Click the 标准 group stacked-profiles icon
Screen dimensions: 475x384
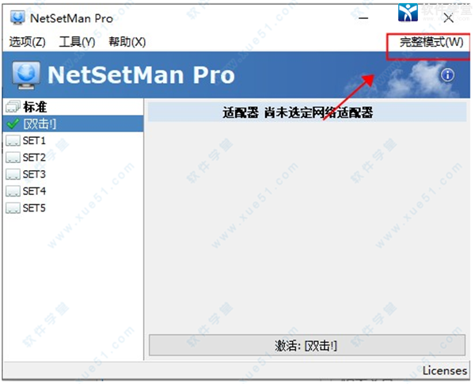click(x=13, y=107)
